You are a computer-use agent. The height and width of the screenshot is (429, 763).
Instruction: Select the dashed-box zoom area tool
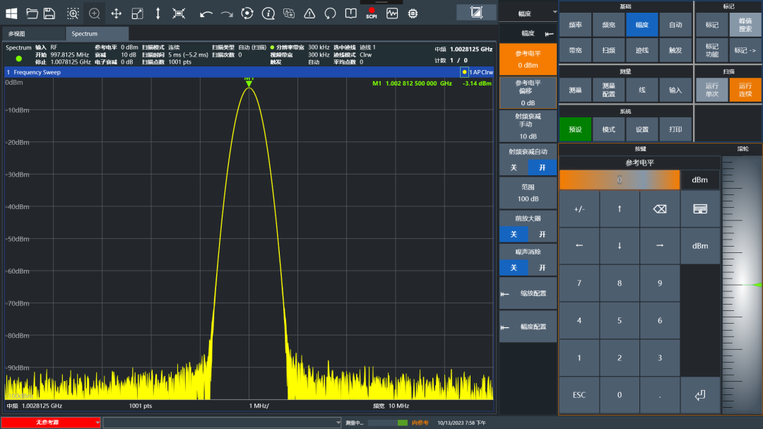[73, 13]
